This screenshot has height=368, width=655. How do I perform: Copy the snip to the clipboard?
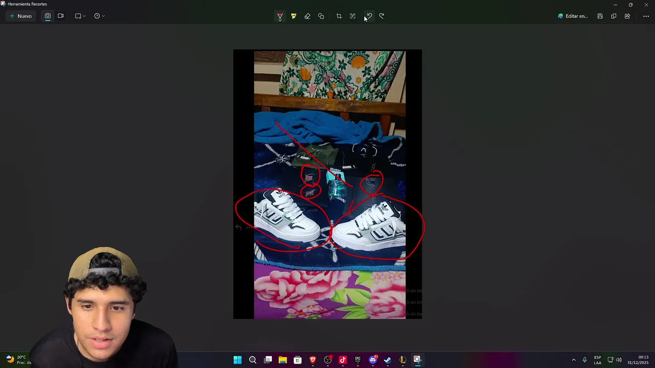coord(614,16)
